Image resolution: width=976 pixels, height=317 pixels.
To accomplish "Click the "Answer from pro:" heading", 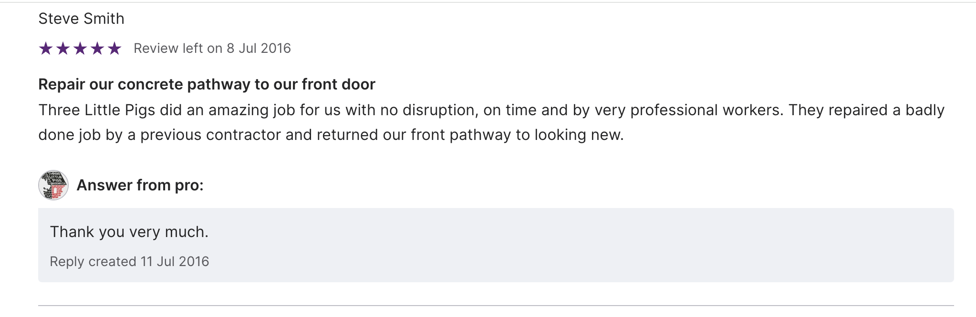I will pyautogui.click(x=140, y=185).
